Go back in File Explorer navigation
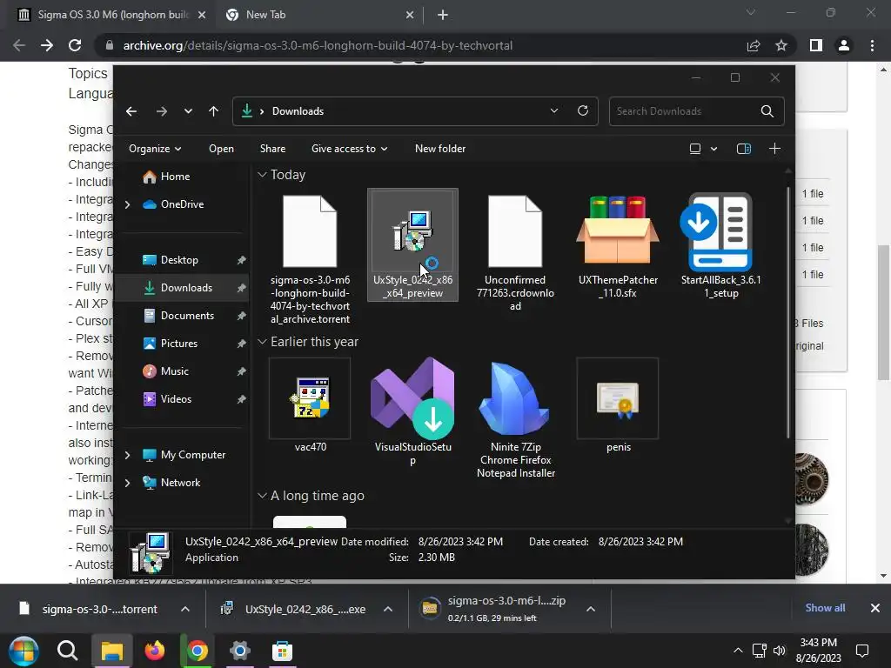891x668 pixels. coord(131,111)
